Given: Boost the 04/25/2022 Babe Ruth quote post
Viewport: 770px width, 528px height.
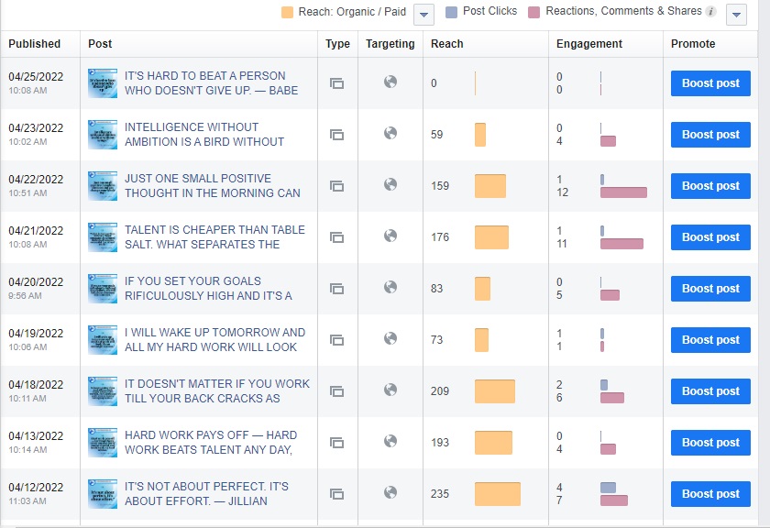Looking at the screenshot, I should (710, 83).
